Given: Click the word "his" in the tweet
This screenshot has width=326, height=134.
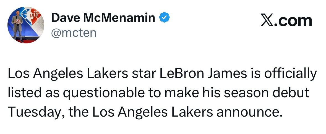Looking at the screenshot, I should point(208,93).
